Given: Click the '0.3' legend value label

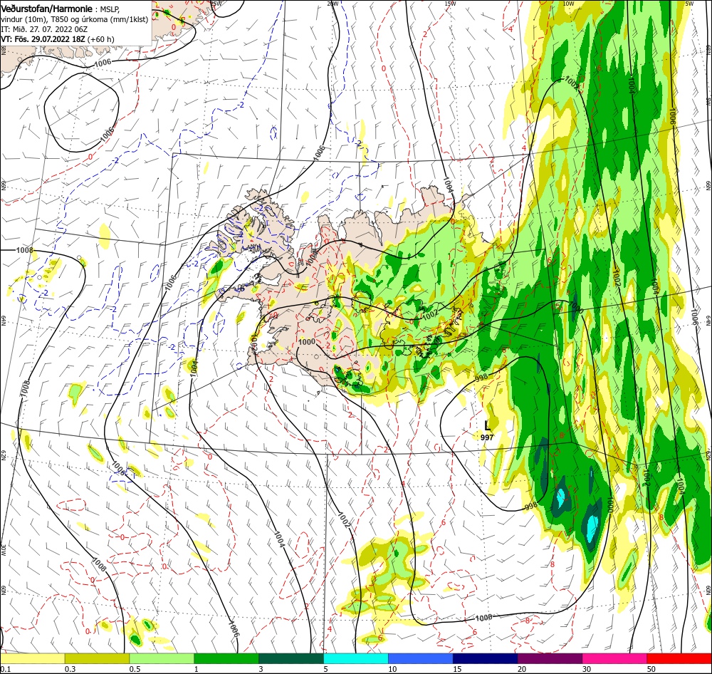Looking at the screenshot, I should [70, 669].
